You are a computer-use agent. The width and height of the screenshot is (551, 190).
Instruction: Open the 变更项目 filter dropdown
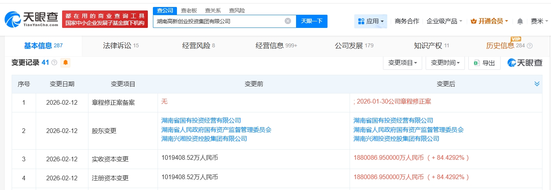click(x=402, y=63)
